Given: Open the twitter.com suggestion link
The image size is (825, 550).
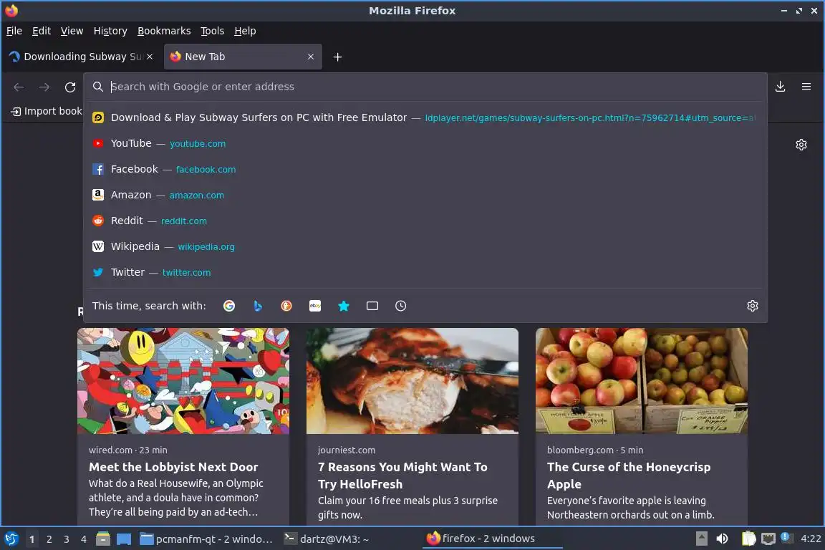Looking at the screenshot, I should pyautogui.click(x=187, y=273).
